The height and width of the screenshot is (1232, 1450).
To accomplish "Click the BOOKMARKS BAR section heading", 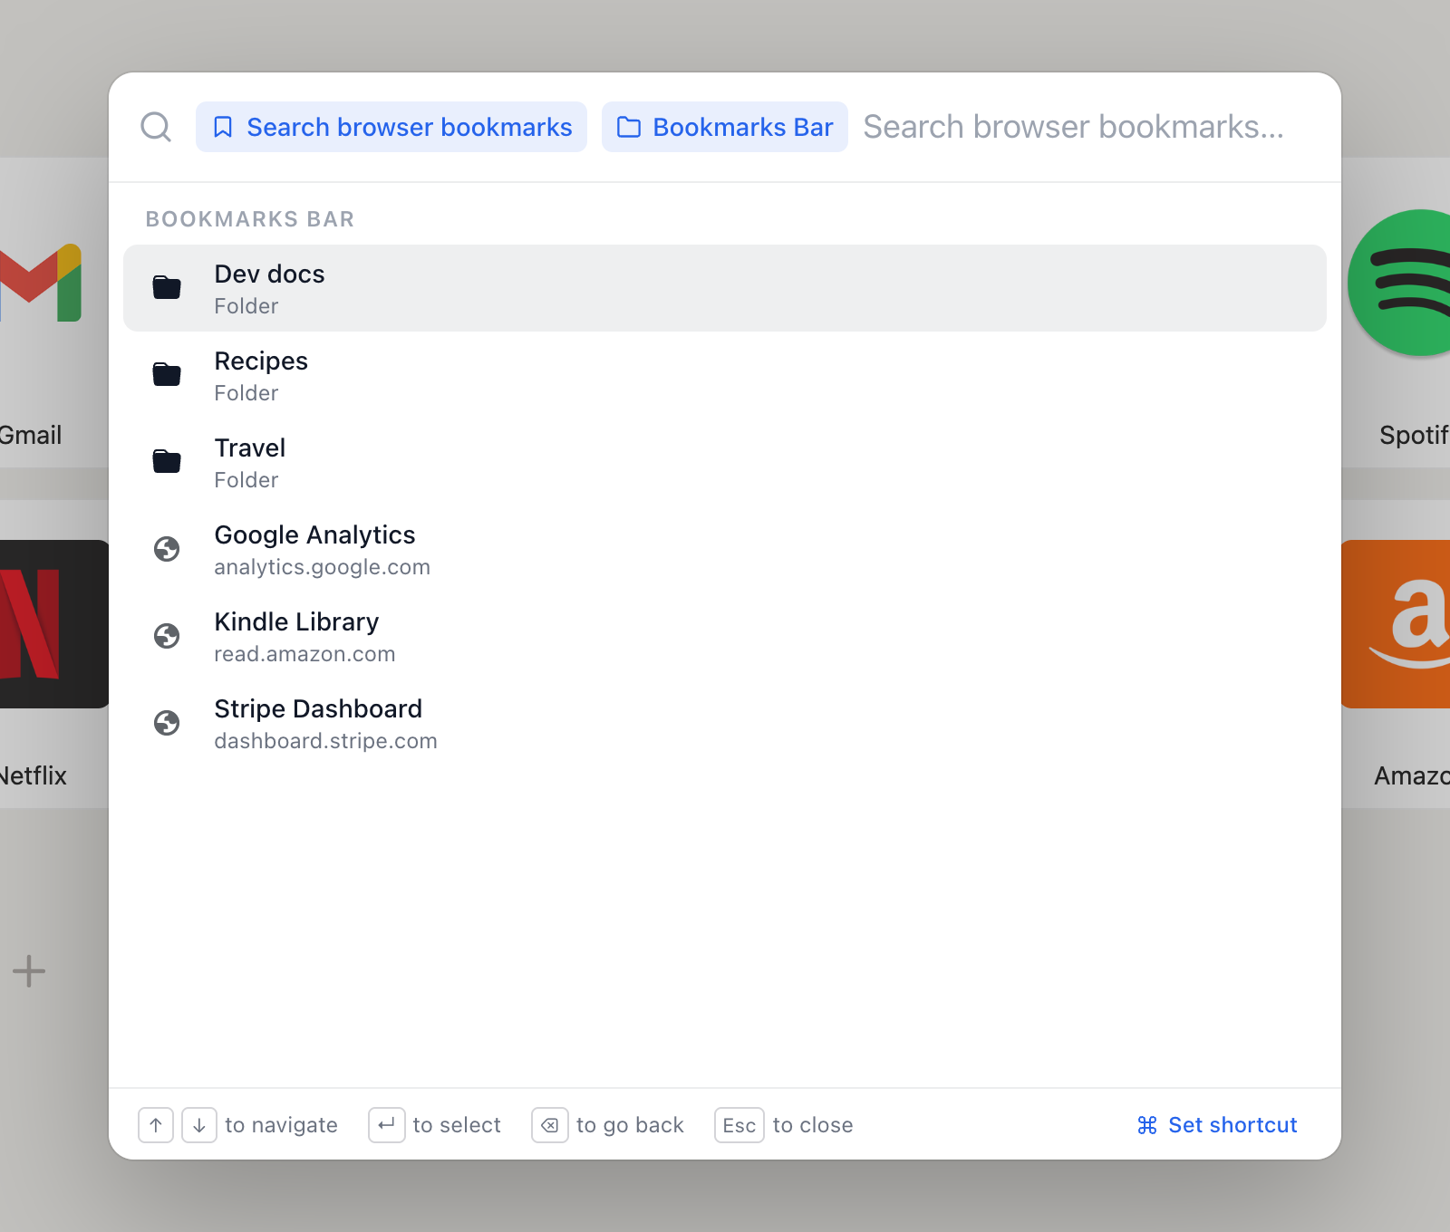I will pyautogui.click(x=250, y=219).
